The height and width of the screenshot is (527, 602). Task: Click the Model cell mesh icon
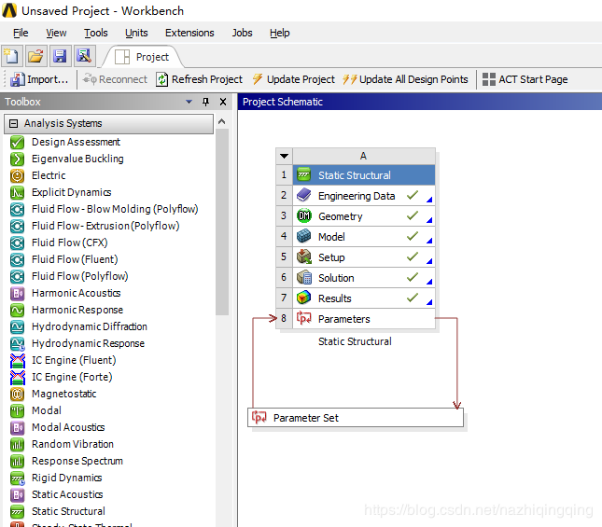point(304,237)
